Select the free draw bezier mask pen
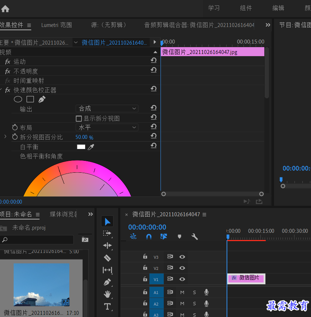The width and height of the screenshot is (311, 317). (42, 99)
